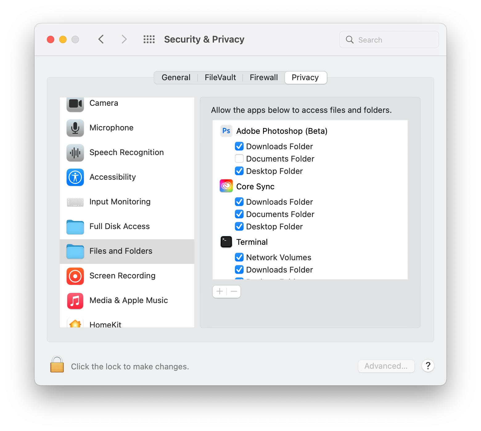Image resolution: width=481 pixels, height=431 pixels.
Task: Add an app with the plus button
Action: (220, 291)
